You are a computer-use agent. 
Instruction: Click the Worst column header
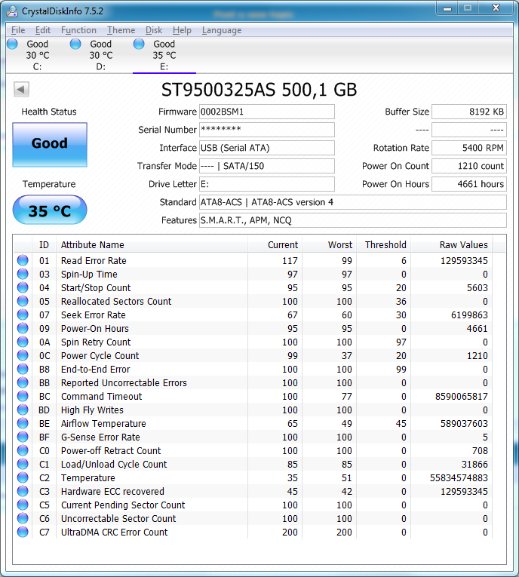pyautogui.click(x=330, y=244)
